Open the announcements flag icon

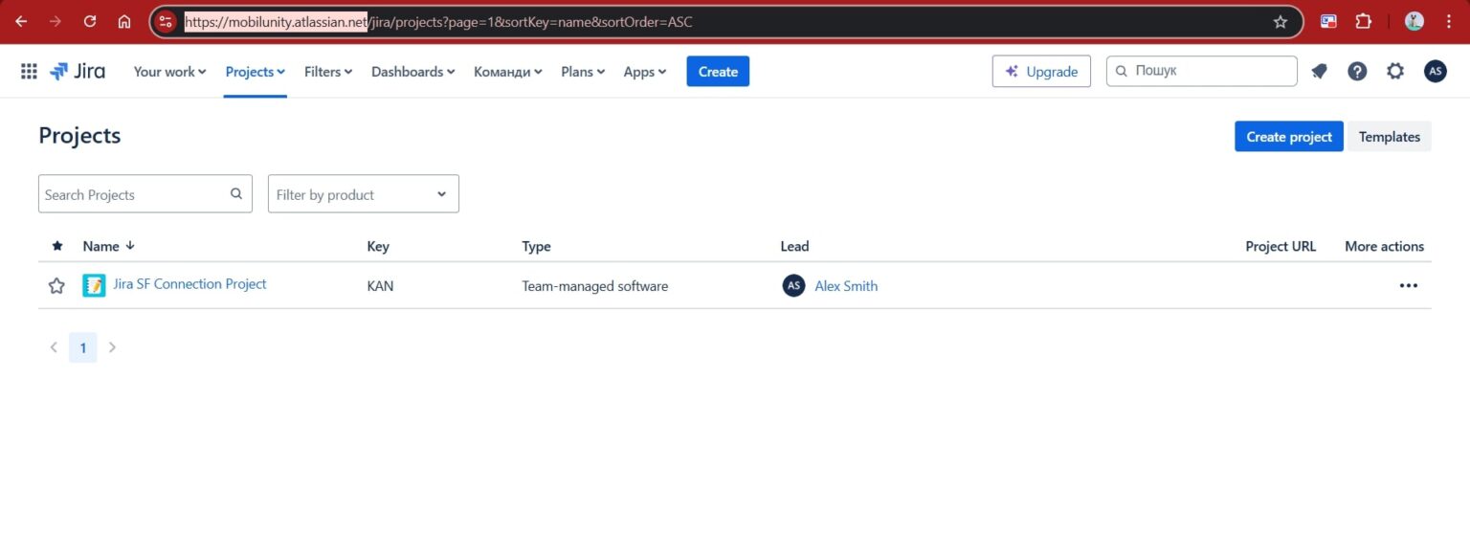1320,70
